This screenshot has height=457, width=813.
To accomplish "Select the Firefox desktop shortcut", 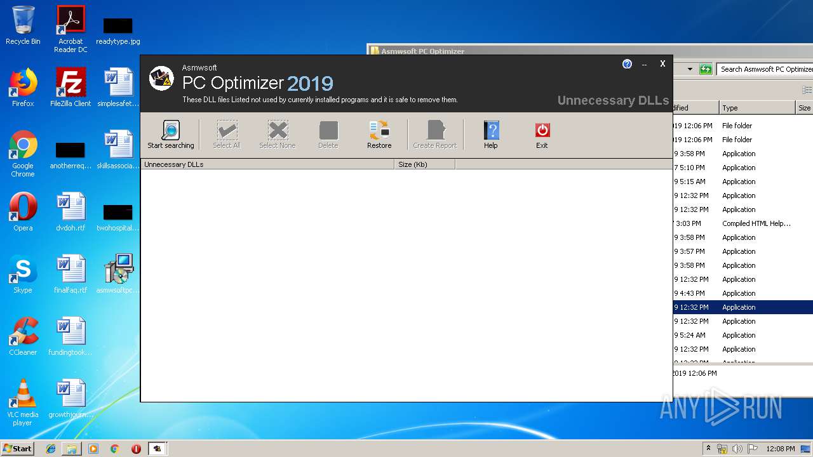I will 23,88.
